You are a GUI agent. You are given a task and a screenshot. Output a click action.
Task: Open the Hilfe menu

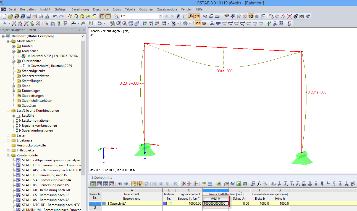click(199, 9)
